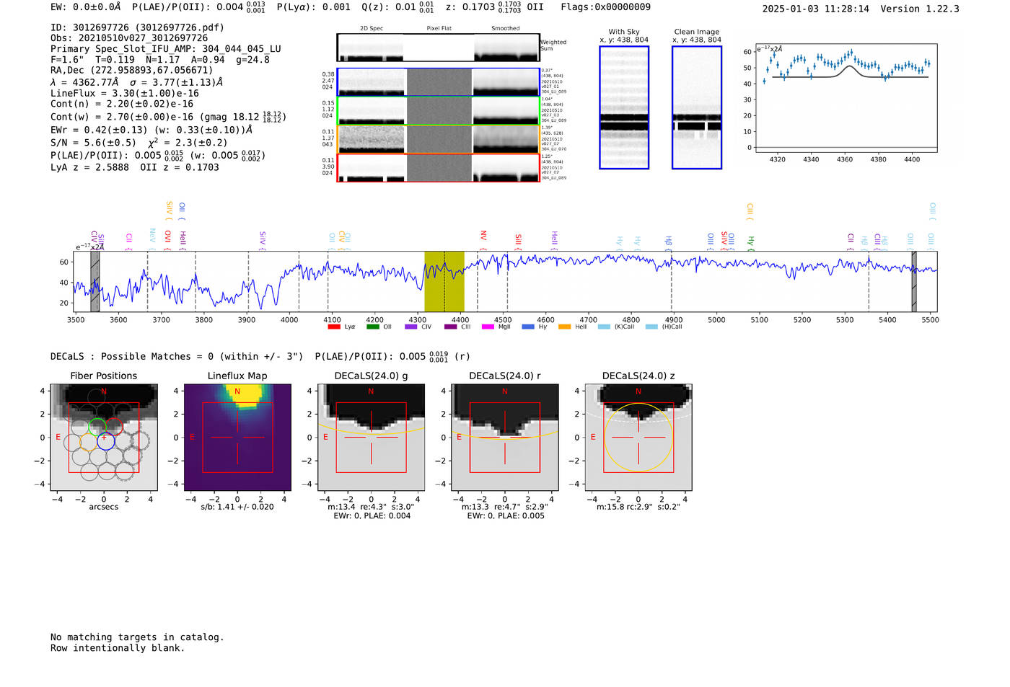Click the blue fiber circle in Fiber Positions
Image resolution: width=1010 pixels, height=687 pixels.
(x=106, y=441)
